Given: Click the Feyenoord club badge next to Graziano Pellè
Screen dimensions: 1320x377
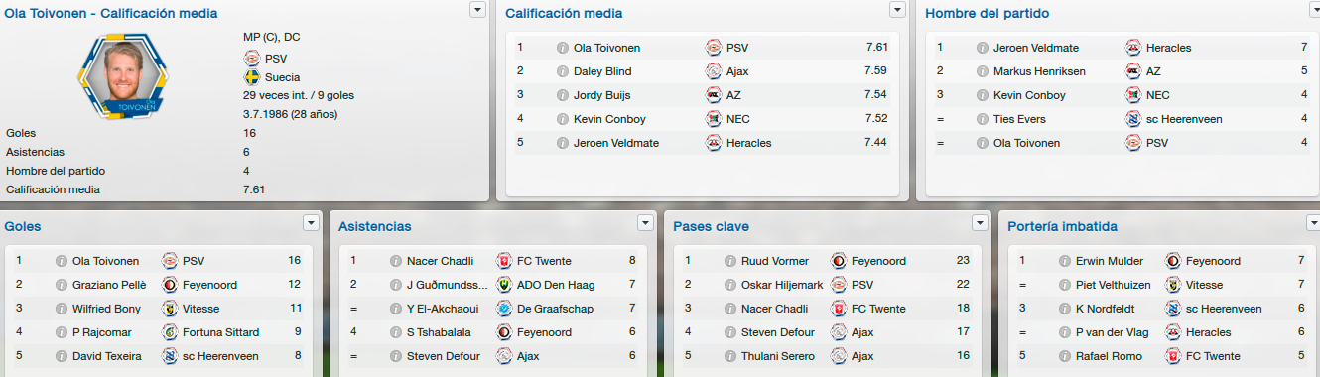Looking at the screenshot, I should pos(170,285).
